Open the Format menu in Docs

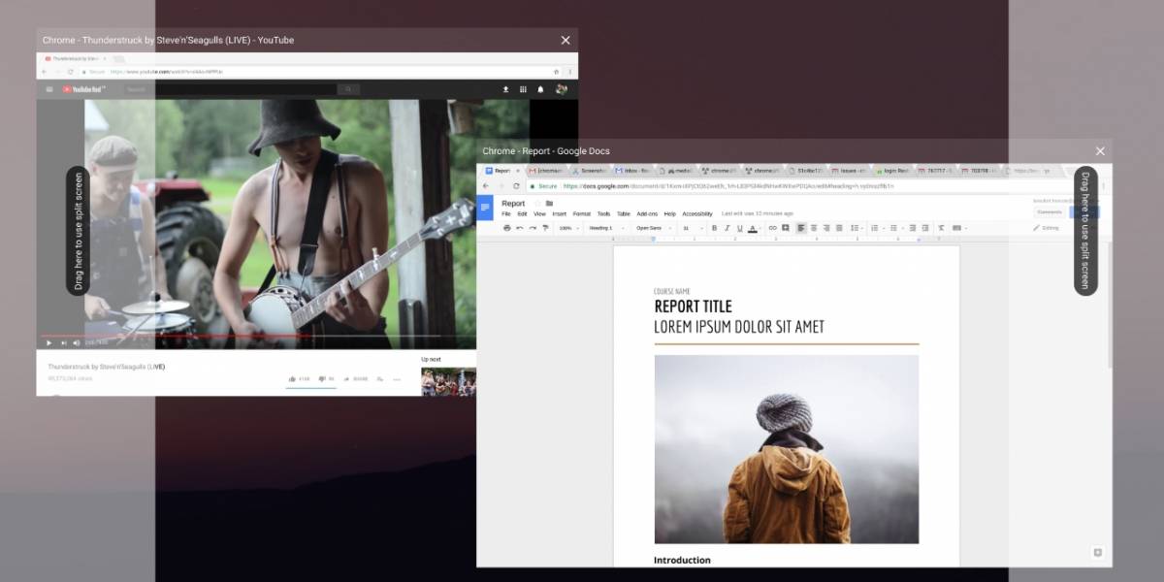581,213
